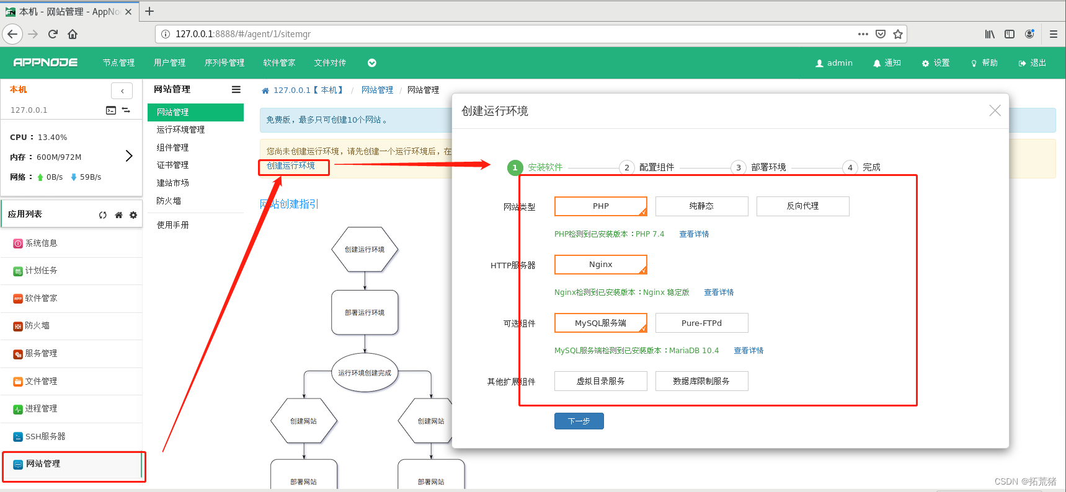Viewport: 1066px width, 492px height.
Task: Toggle the 网站管理 panel hamburger icon
Action: click(x=236, y=89)
